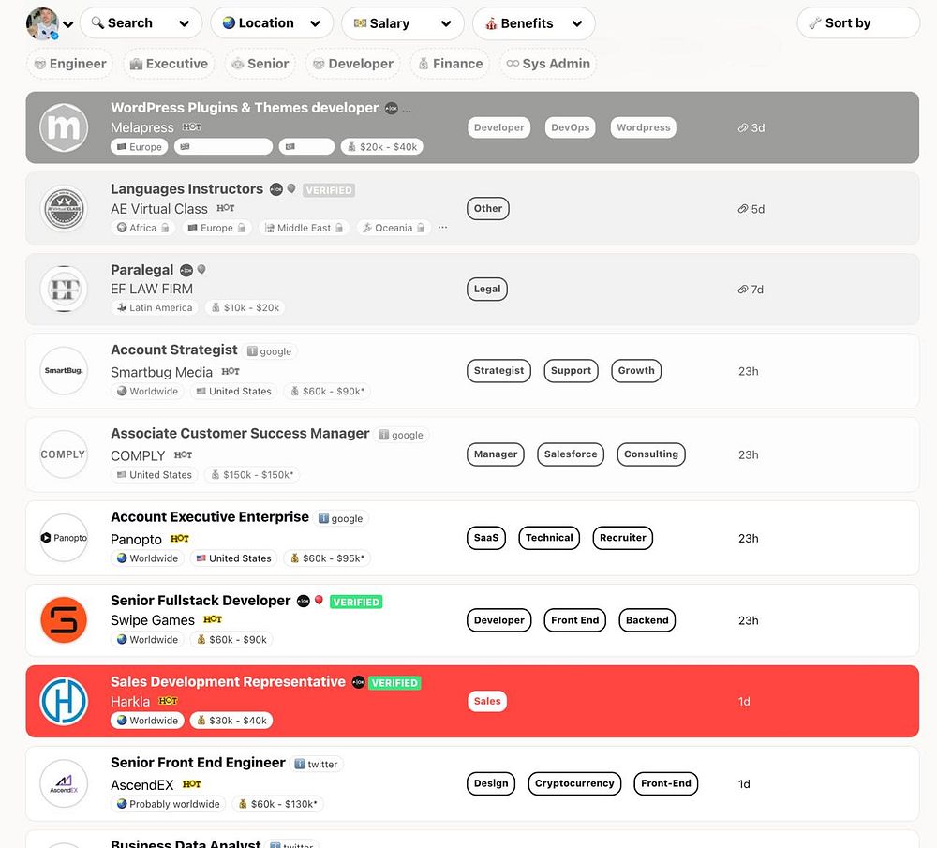Image resolution: width=937 pixels, height=848 pixels.
Task: Open the Search dropdown
Action: click(141, 23)
